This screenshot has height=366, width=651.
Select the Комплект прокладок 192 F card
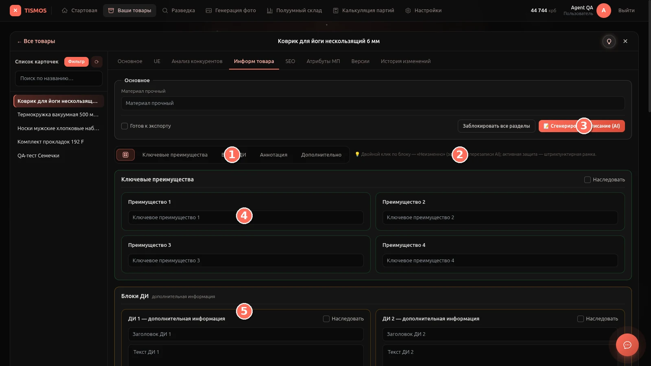point(59,142)
